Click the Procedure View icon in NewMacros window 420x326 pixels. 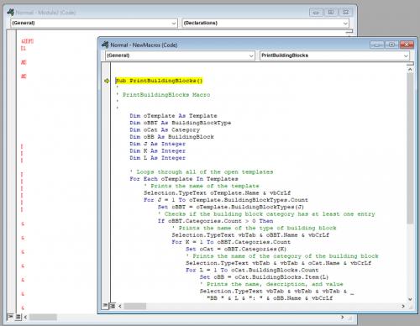pos(106,306)
